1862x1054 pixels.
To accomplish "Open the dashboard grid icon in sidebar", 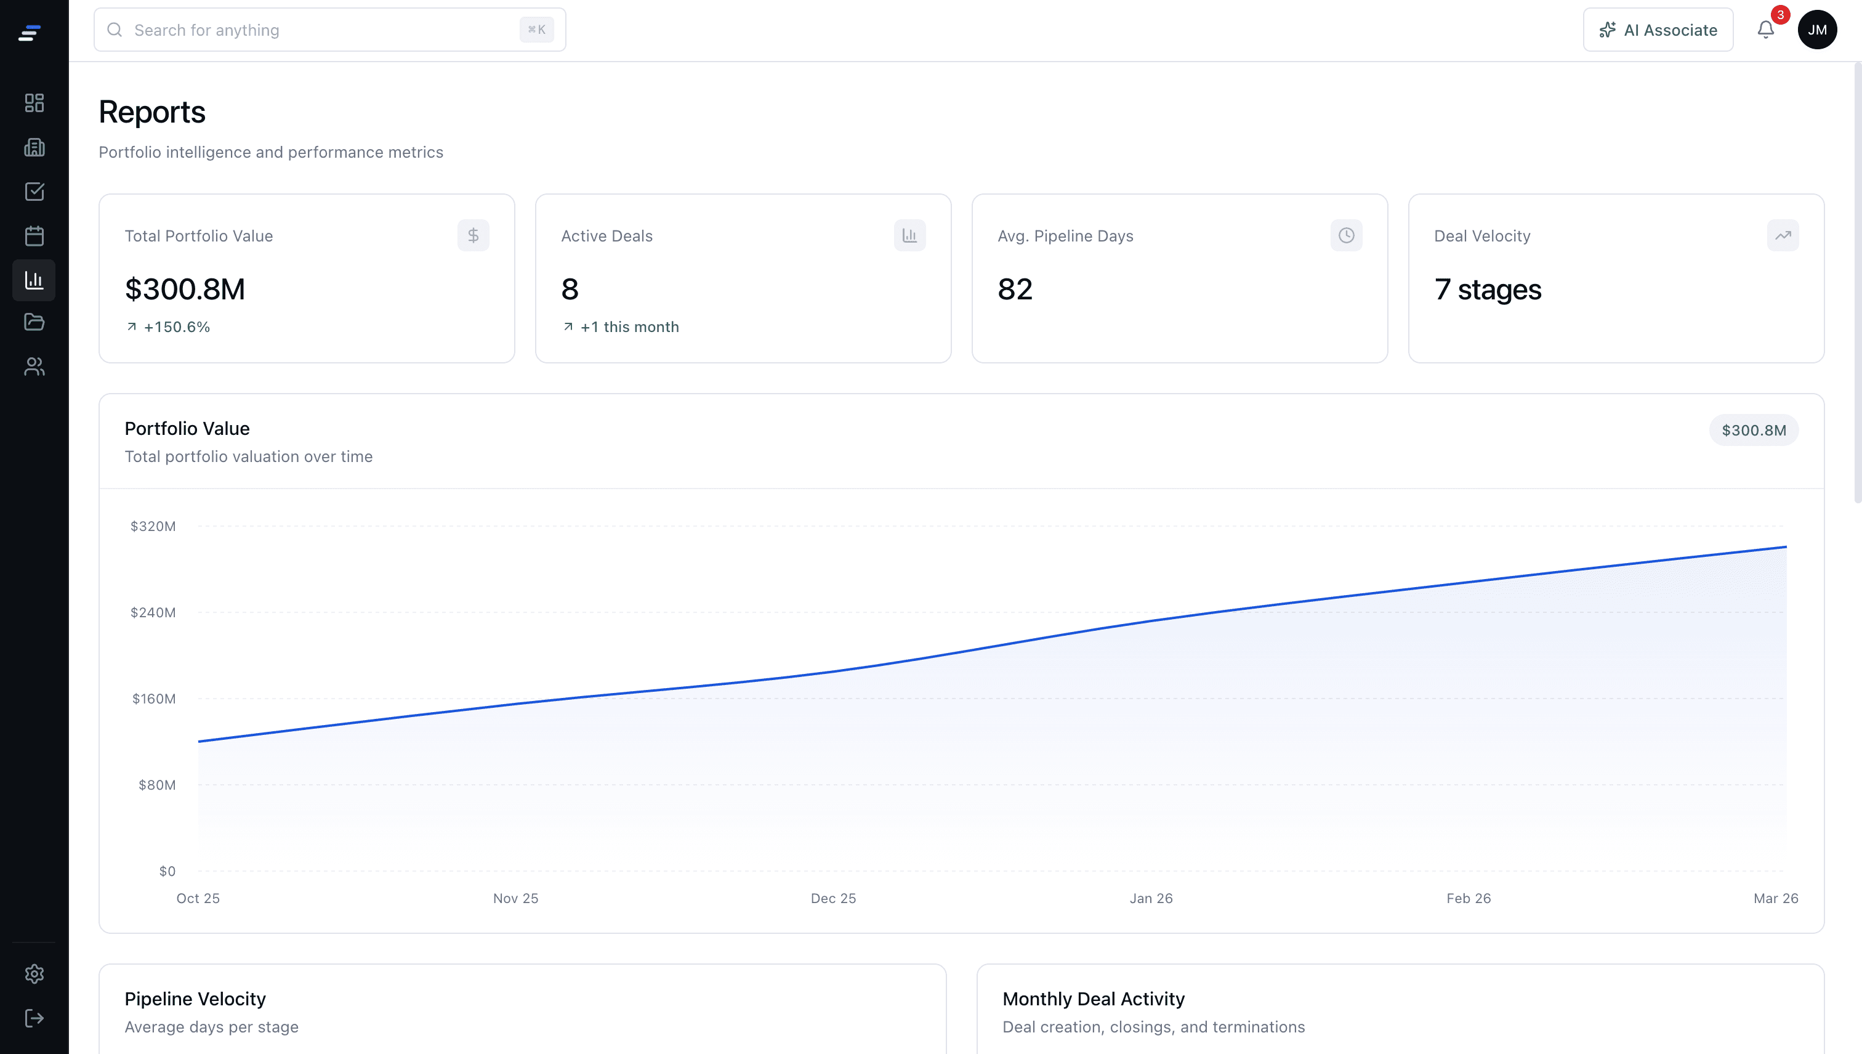I will (x=34, y=103).
